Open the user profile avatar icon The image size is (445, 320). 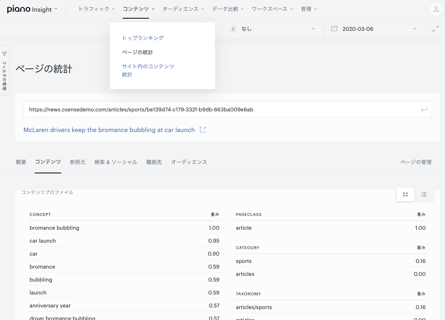[436, 9]
